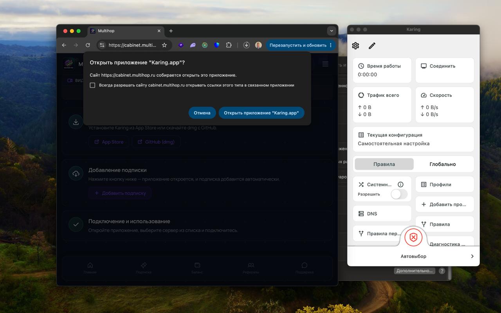501x313 pixels.
Task: Click the Трафик всего card
Action: 382,105
